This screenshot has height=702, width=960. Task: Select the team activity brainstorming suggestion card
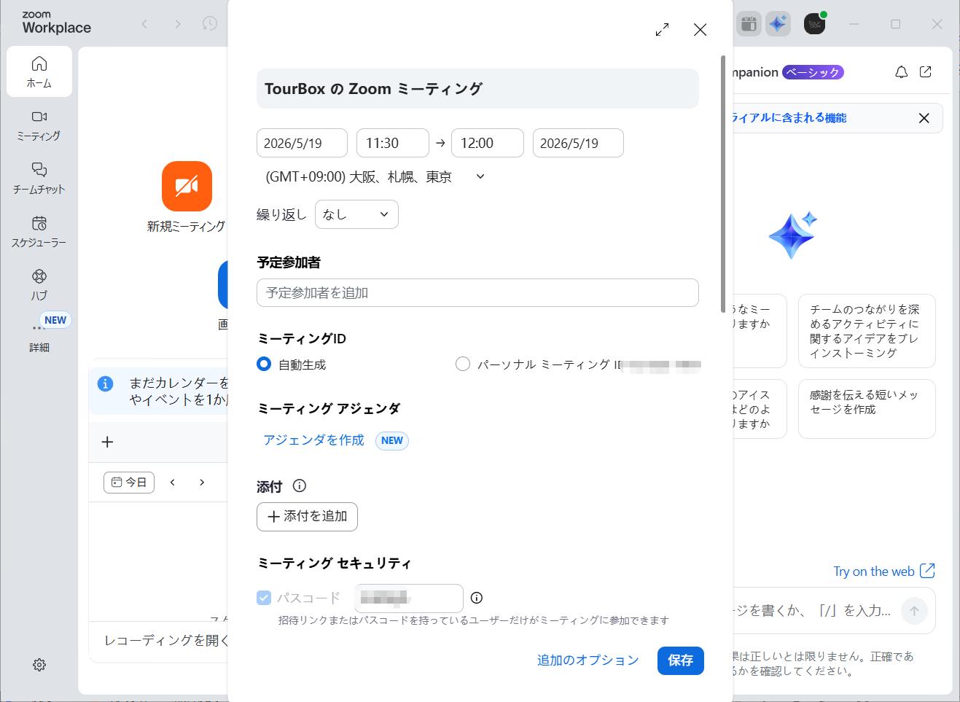[x=867, y=331]
